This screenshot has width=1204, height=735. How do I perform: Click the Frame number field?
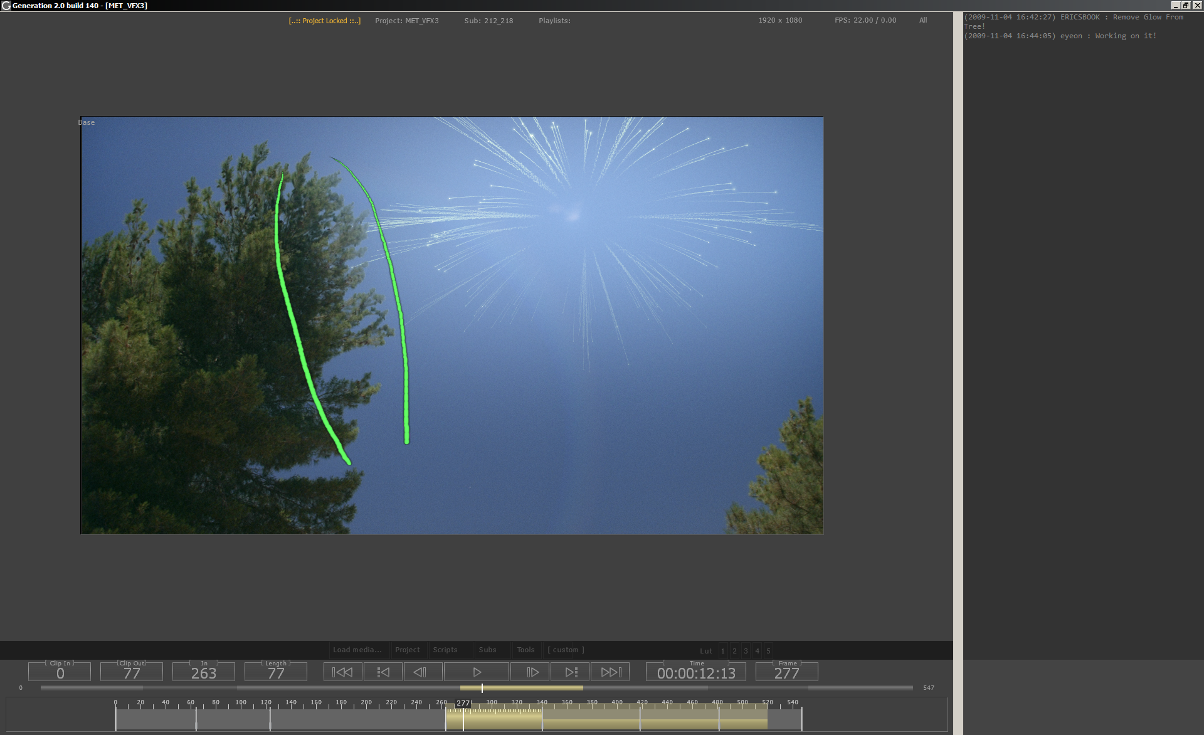tap(786, 673)
